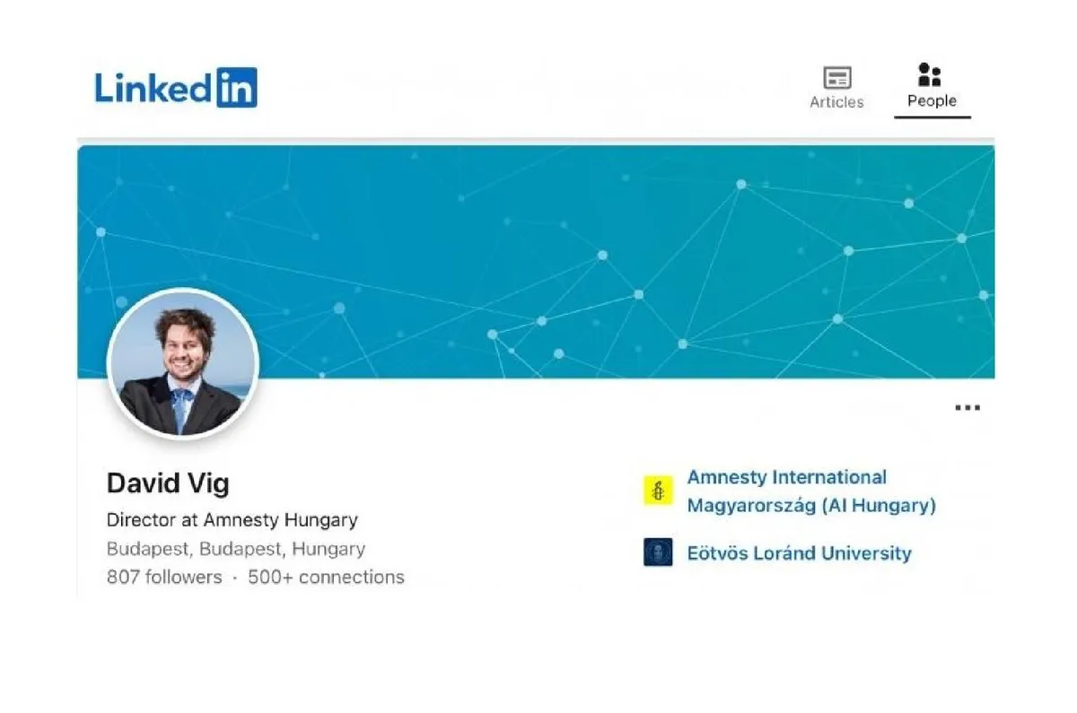Open the Amnesty International Magyarország link
The width and height of the screenshot is (1077, 713).
click(786, 478)
